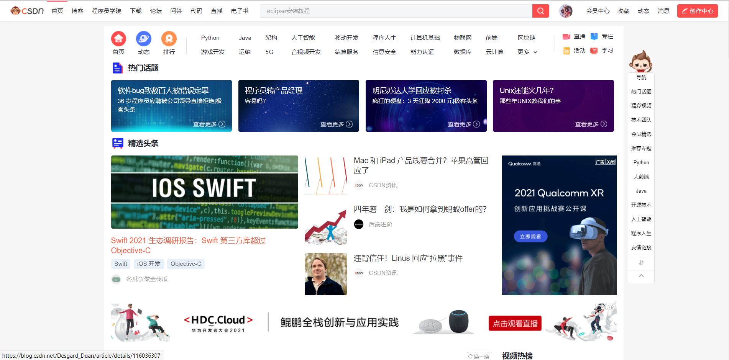Click the 活动 yellow icon
The height and width of the screenshot is (360, 729).
pos(566,51)
